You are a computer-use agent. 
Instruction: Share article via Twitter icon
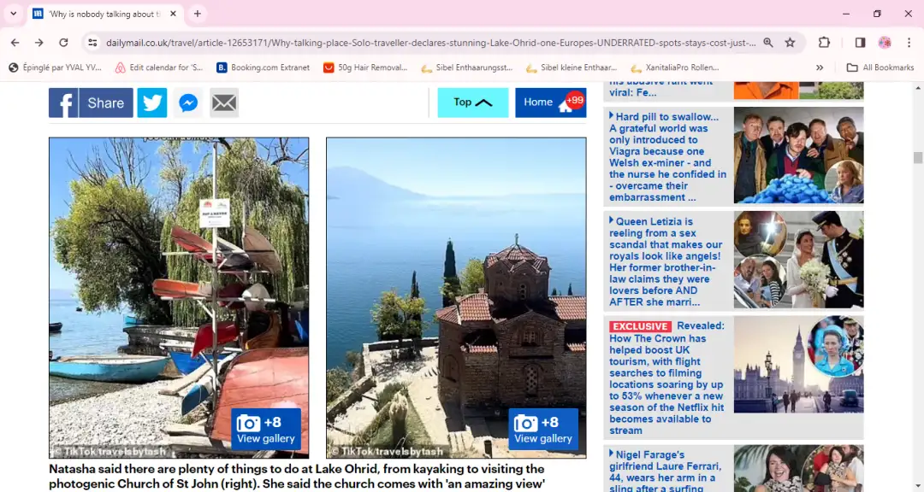(152, 103)
